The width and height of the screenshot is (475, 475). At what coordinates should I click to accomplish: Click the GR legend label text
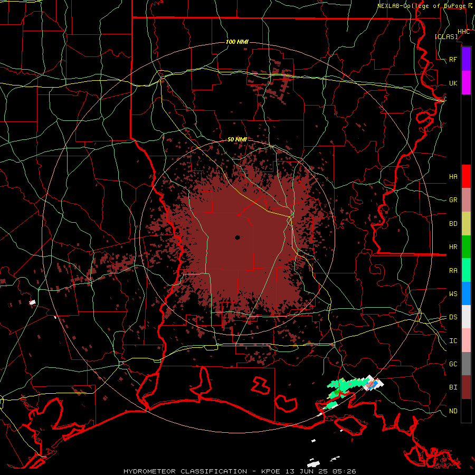(453, 200)
